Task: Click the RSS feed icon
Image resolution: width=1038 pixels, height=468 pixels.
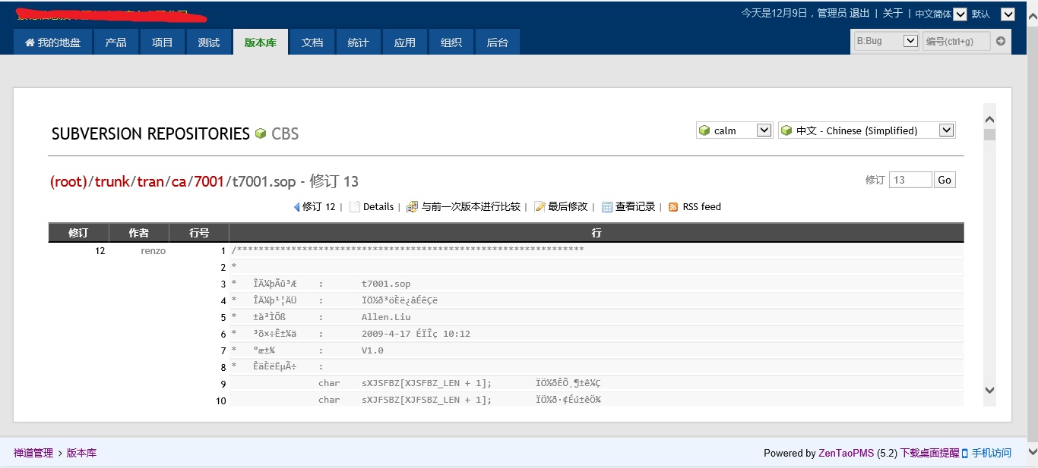Action: click(x=673, y=206)
